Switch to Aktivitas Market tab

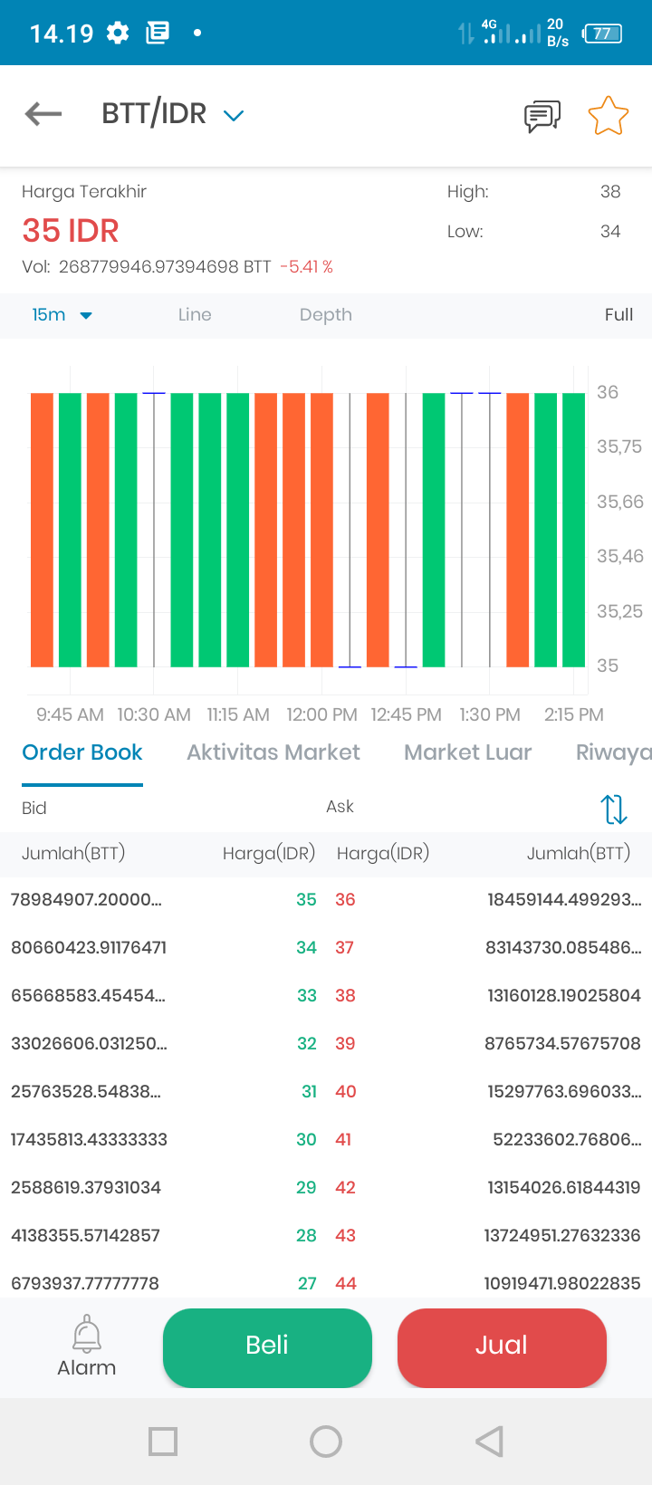click(273, 752)
